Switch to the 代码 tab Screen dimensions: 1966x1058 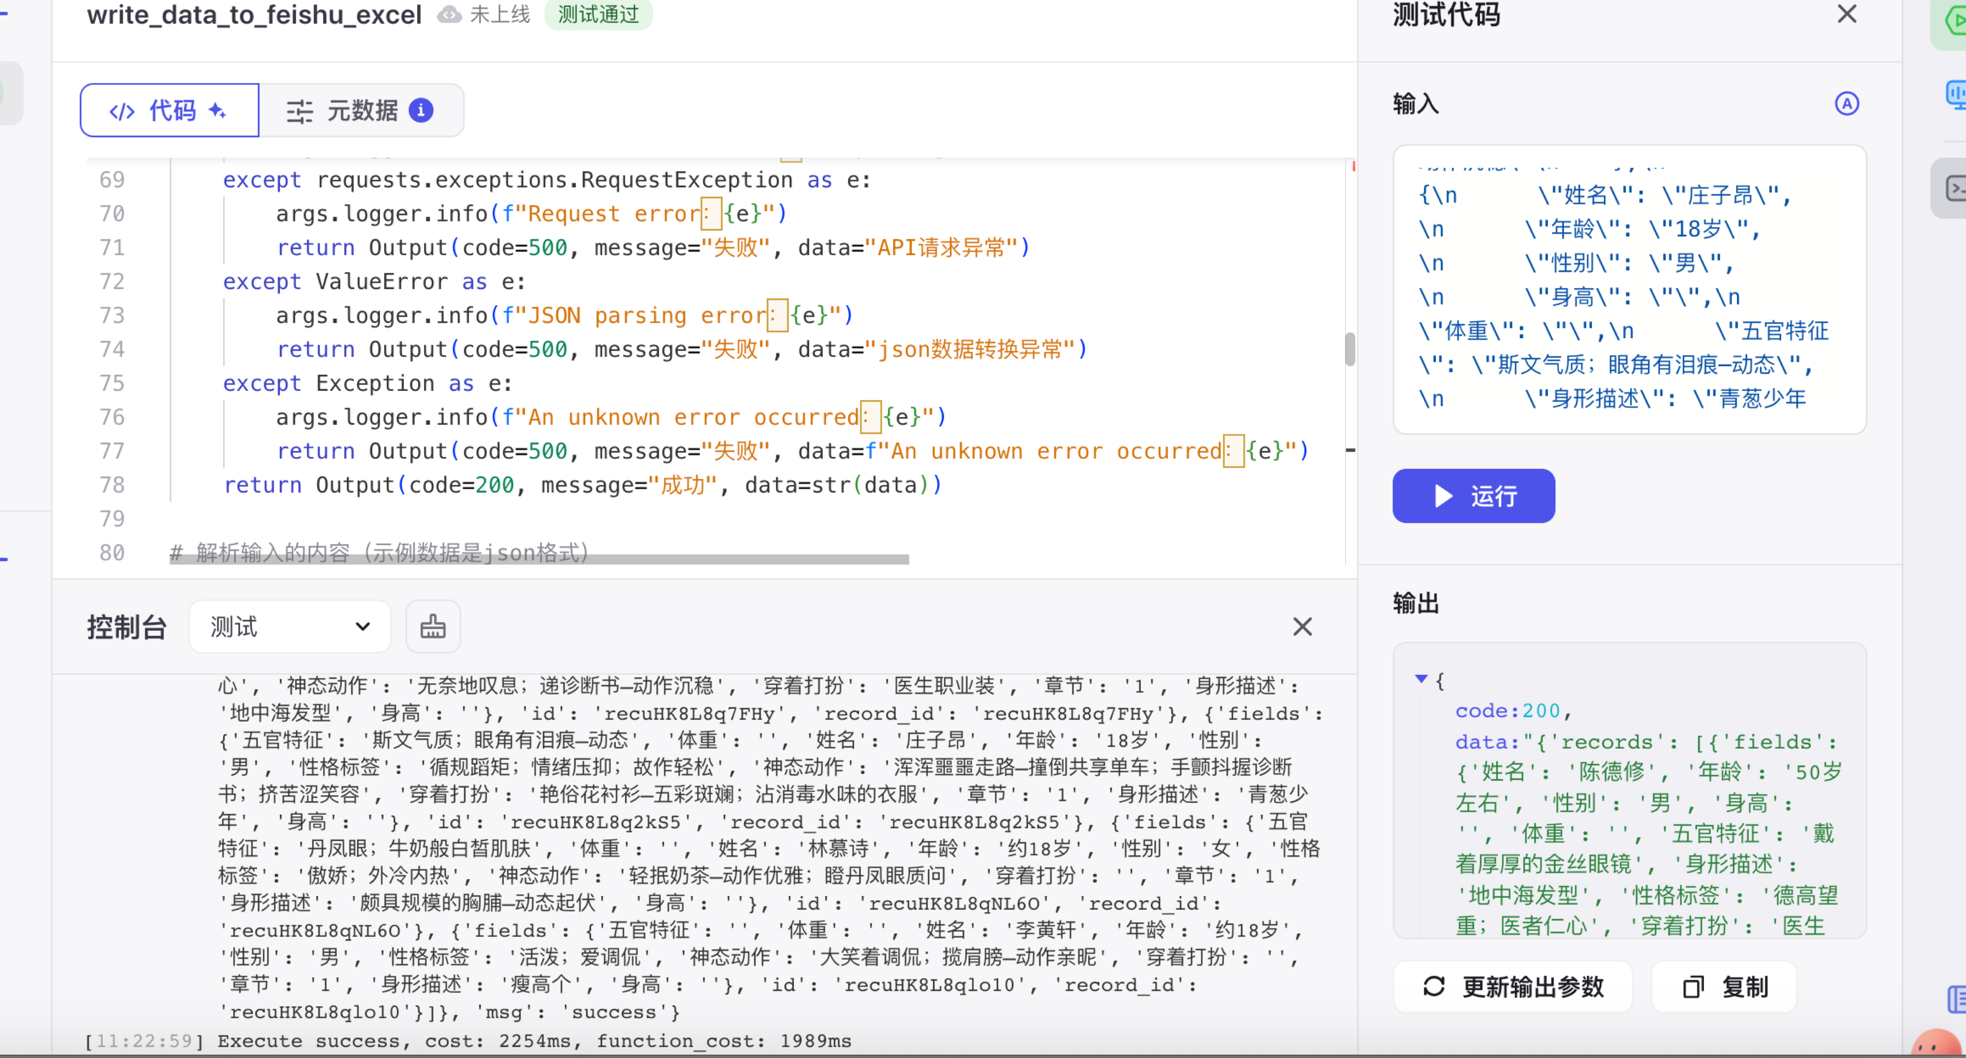[x=169, y=110]
